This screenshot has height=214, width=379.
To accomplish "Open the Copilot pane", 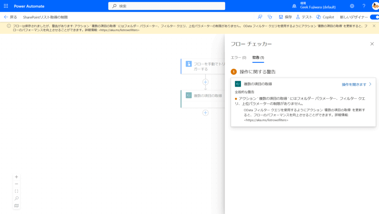I will (x=325, y=17).
